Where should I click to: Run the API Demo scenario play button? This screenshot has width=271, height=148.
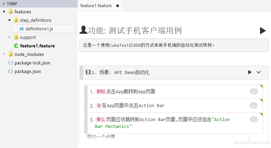tap(250, 72)
